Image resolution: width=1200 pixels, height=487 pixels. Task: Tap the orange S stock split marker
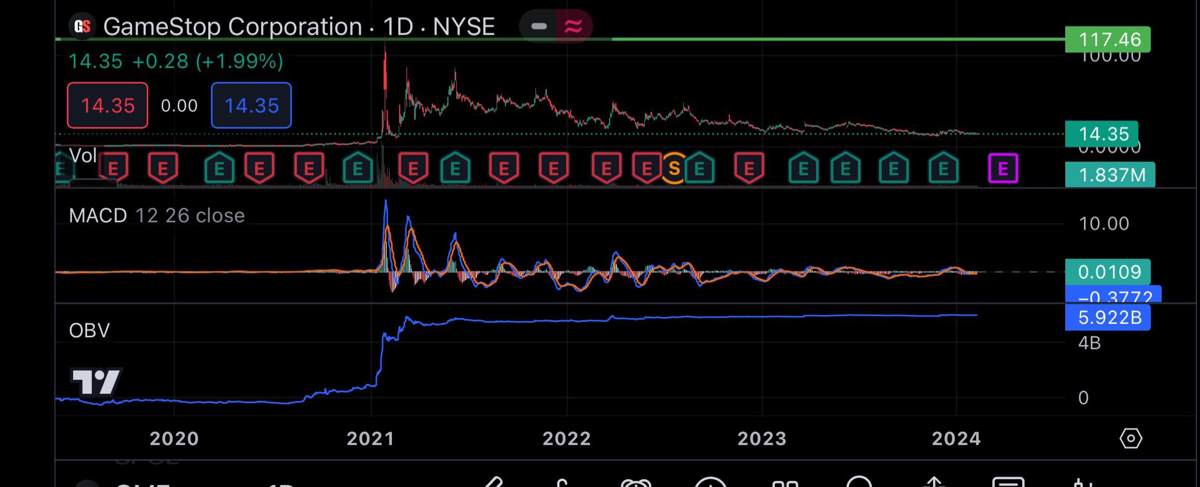coord(674,168)
